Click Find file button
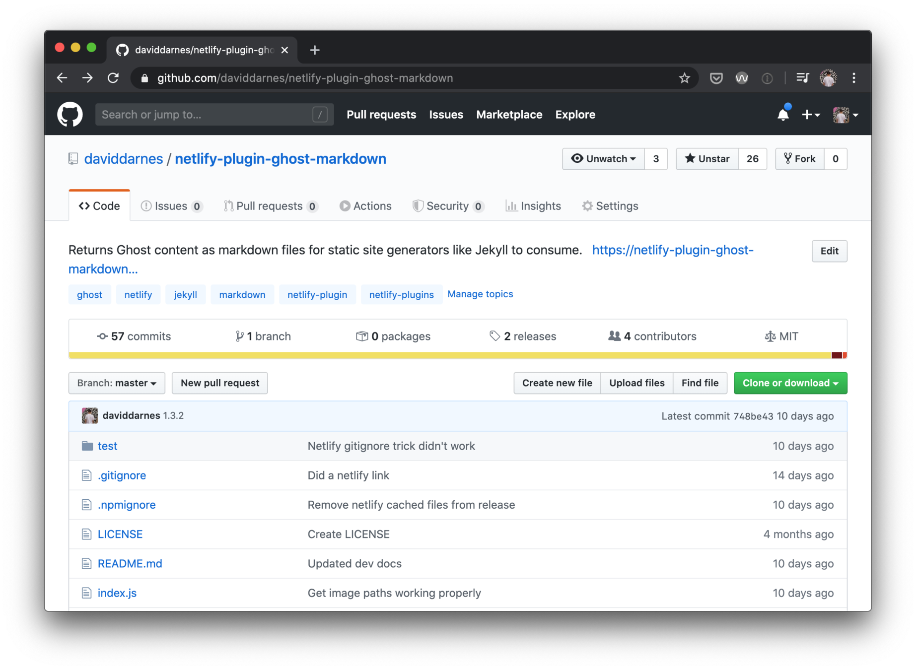 click(x=700, y=383)
